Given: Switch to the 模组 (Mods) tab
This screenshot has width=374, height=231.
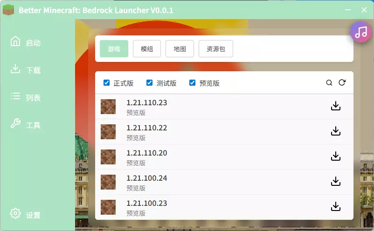Looking at the screenshot, I should click(x=147, y=49).
